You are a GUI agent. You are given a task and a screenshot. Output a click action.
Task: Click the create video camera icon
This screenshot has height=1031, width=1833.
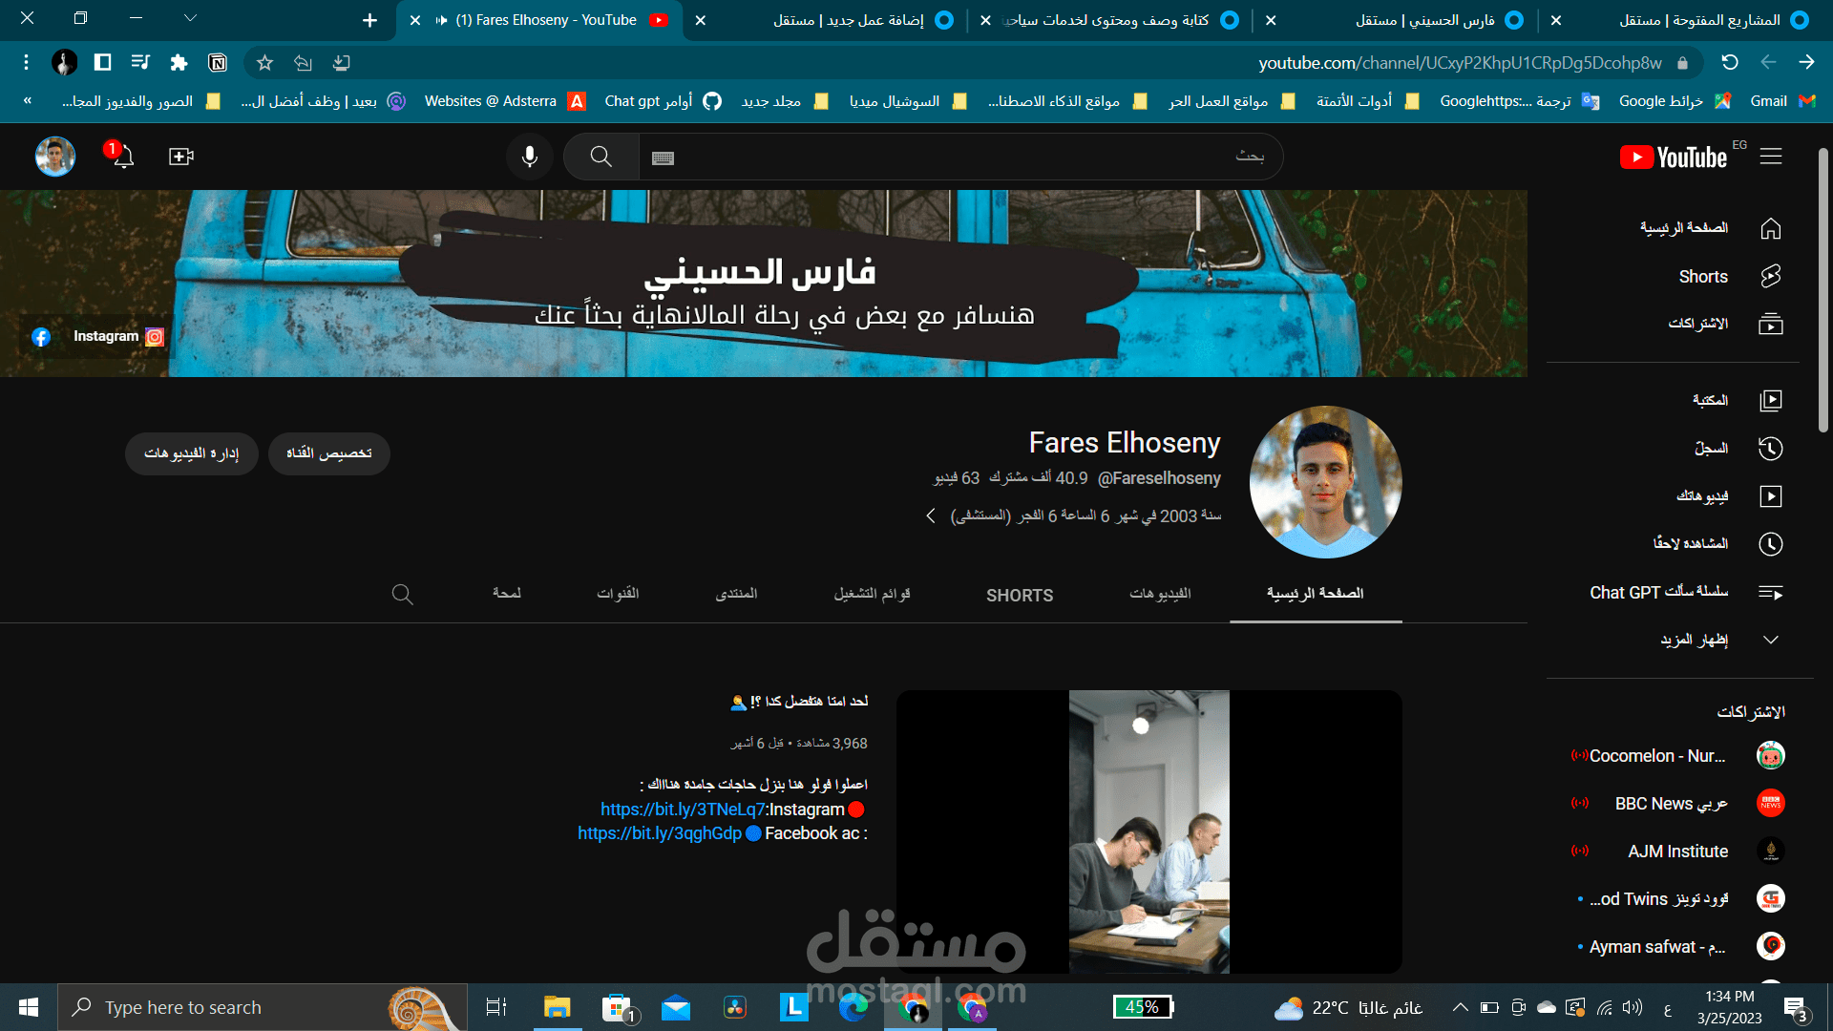(181, 157)
